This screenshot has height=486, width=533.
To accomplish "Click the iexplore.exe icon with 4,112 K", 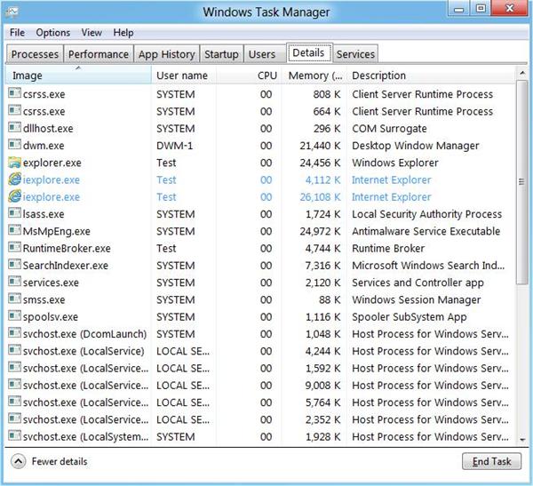I will coord(14,179).
